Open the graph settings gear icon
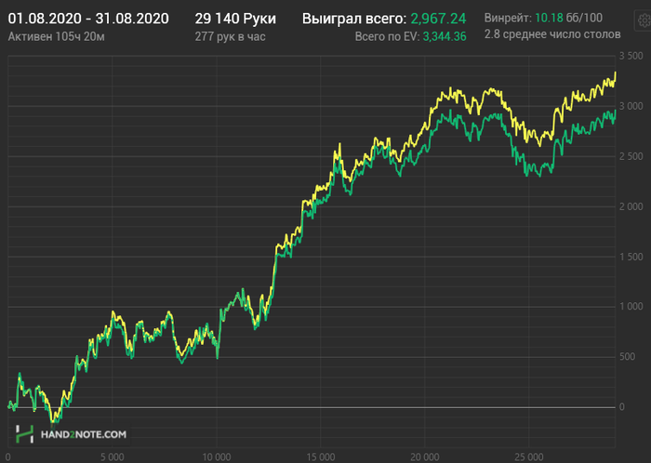Viewport: 651px width, 463px height. click(644, 20)
